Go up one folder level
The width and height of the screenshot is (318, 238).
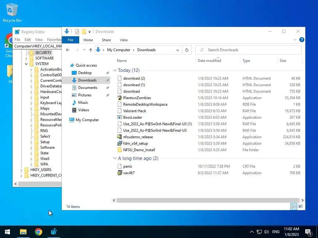(90, 50)
